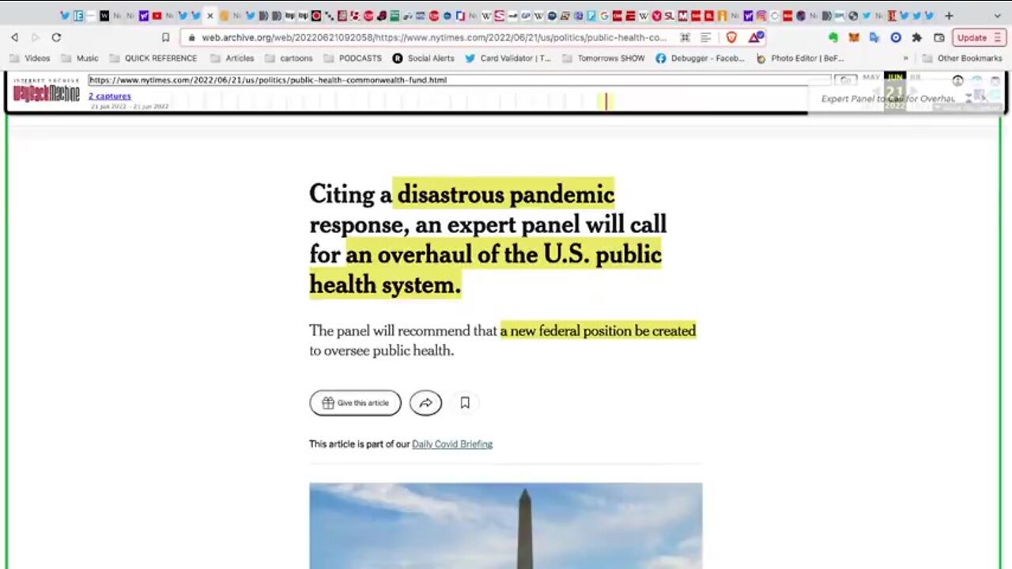Select MAY in the Wayback calendar
1012x569 pixels.
click(871, 77)
